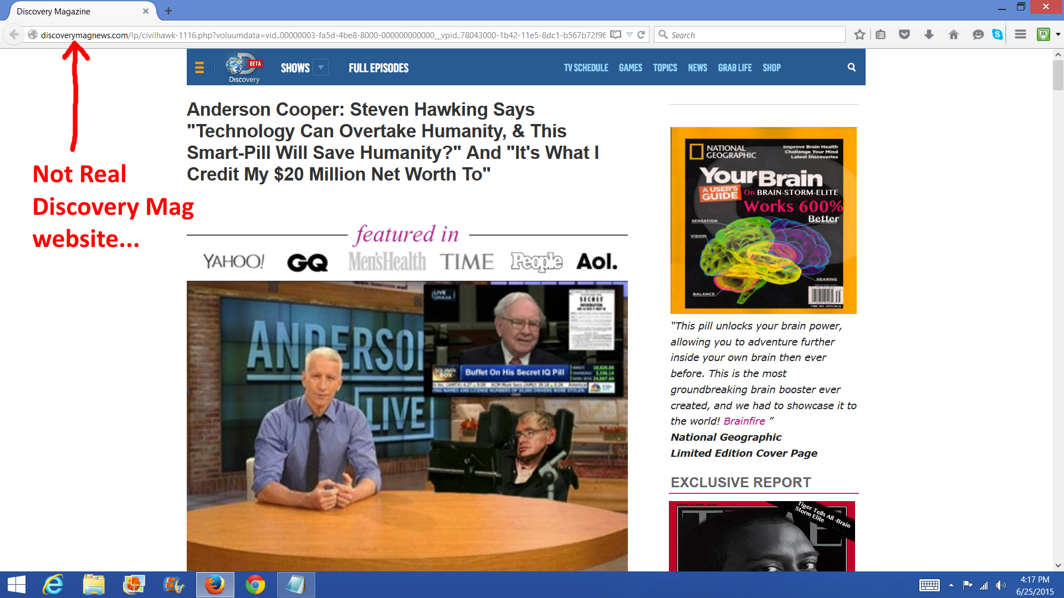Launch Internet Explorer from taskbar
This screenshot has height=598, width=1064.
click(53, 585)
